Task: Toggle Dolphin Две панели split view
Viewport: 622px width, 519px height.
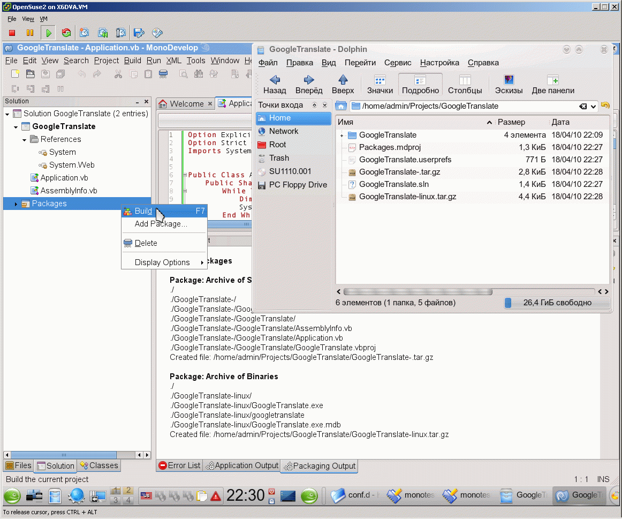Action: tap(553, 85)
